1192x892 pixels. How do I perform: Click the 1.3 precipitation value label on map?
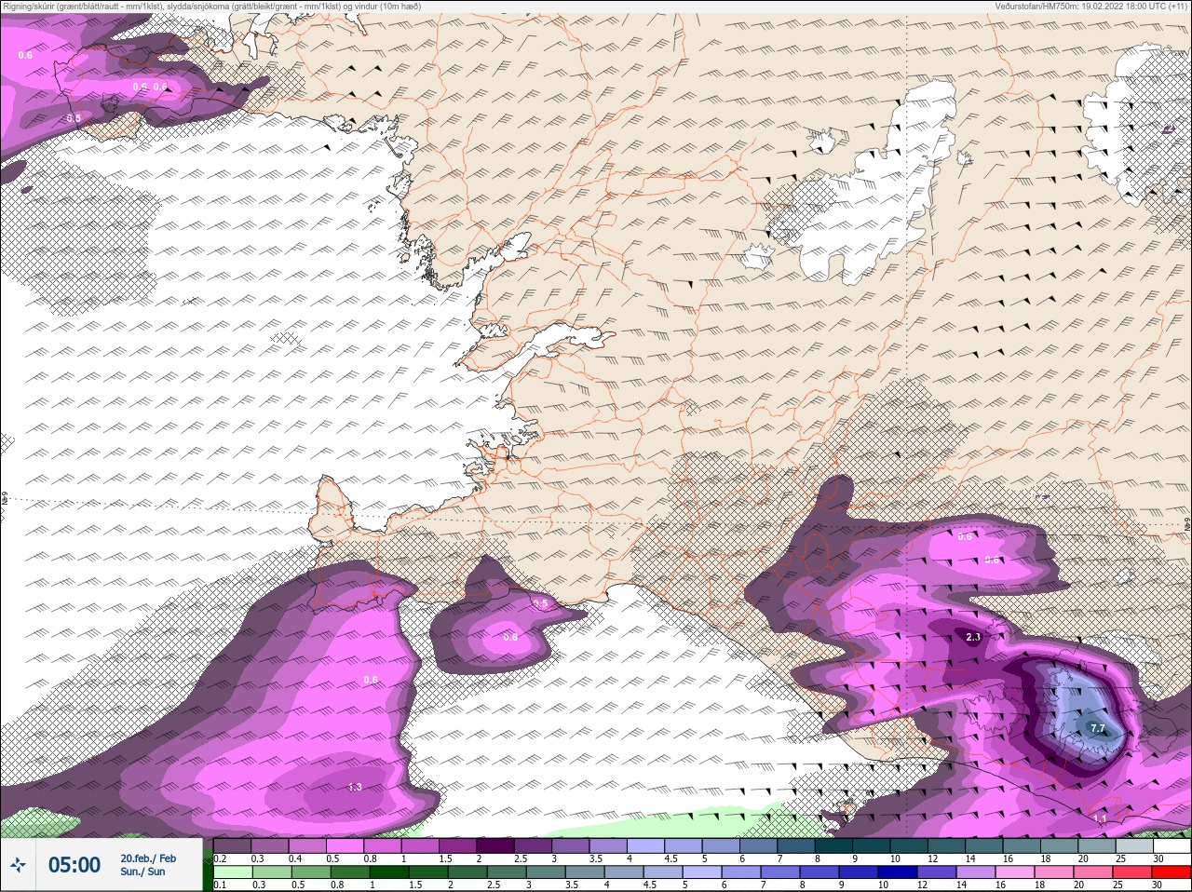(355, 788)
